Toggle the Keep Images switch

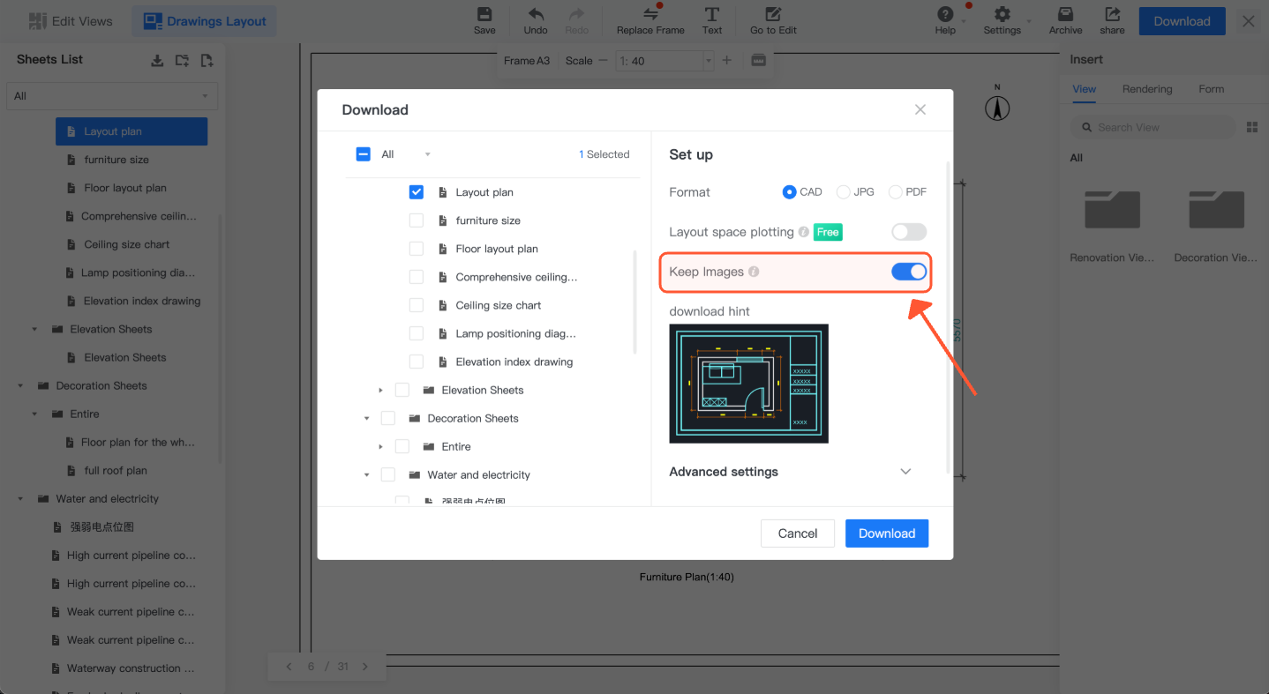[x=908, y=272]
